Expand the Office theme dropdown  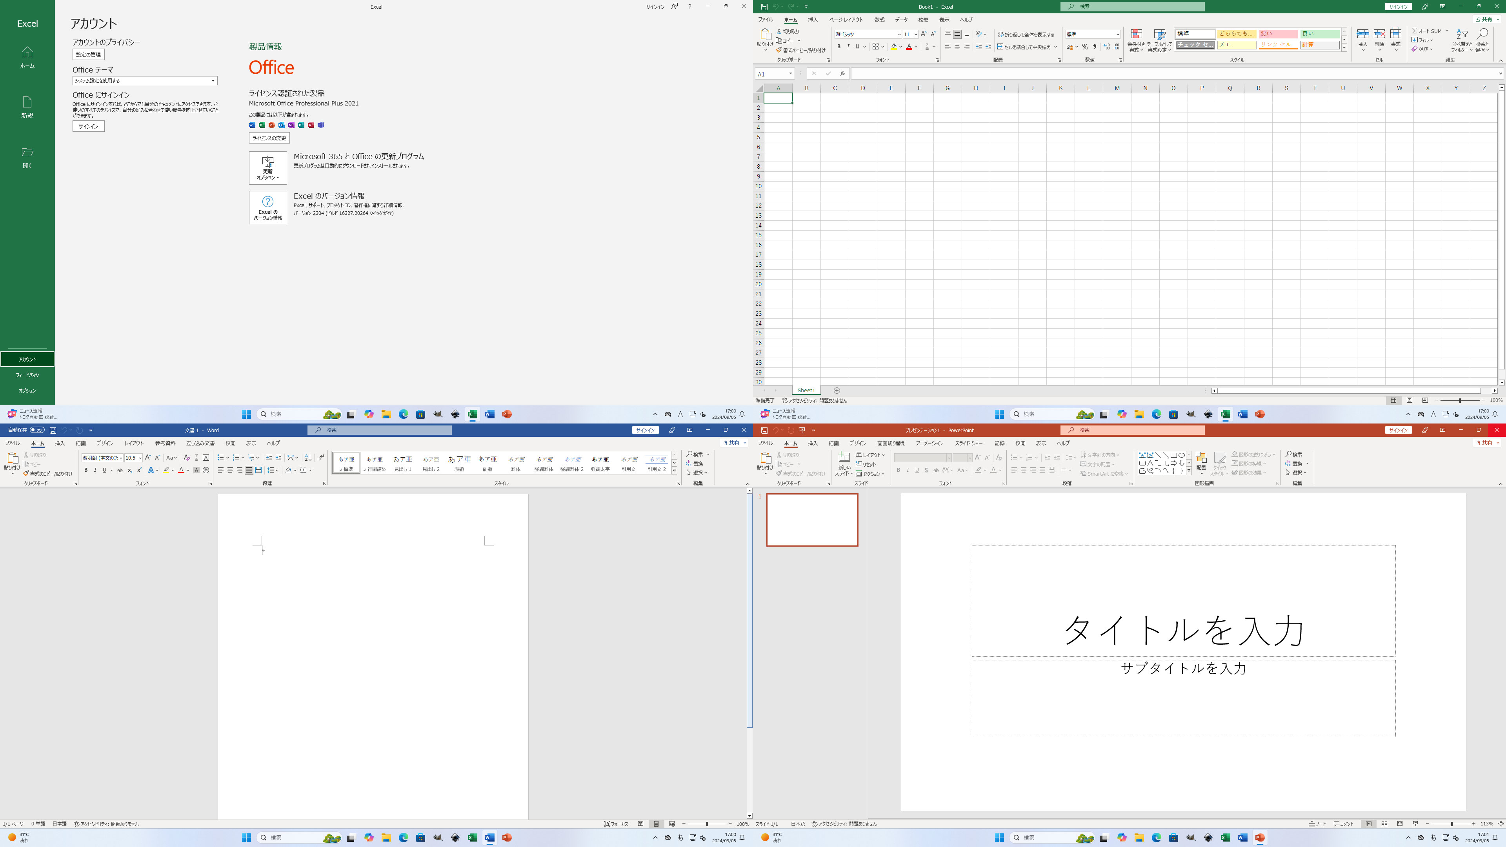[x=213, y=81]
